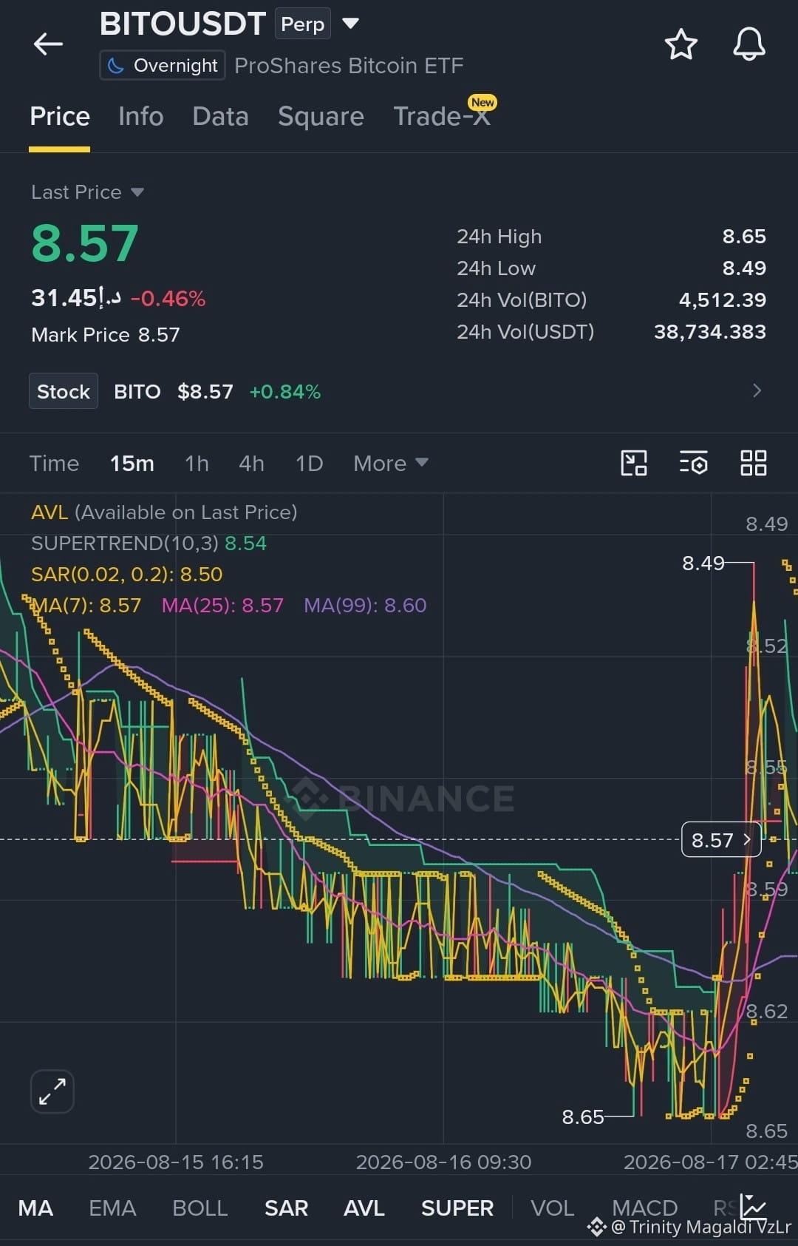The height and width of the screenshot is (1246, 798).
Task: Tap the Mark Price 8.57 text
Action: pos(106,335)
